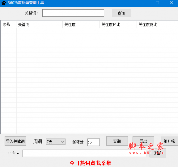Click the 关注度 column header
Image resolution: width=178 pixels, height=167 pixels.
81,25
